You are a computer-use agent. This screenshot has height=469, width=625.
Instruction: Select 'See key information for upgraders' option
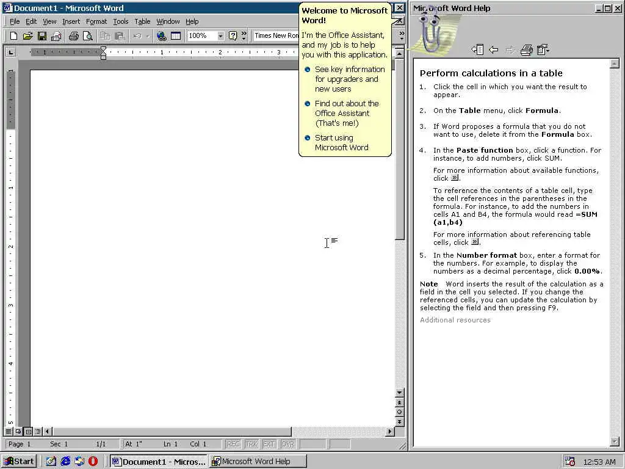(350, 79)
